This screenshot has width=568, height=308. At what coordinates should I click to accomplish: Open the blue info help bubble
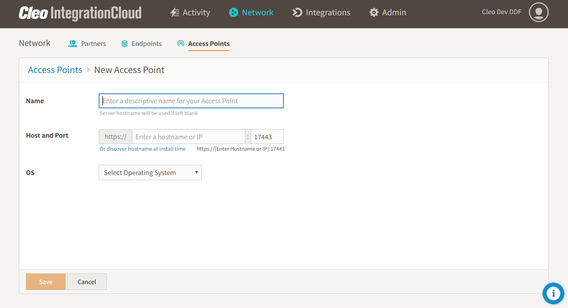click(553, 293)
